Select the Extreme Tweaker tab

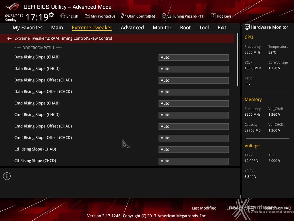tap(92, 28)
